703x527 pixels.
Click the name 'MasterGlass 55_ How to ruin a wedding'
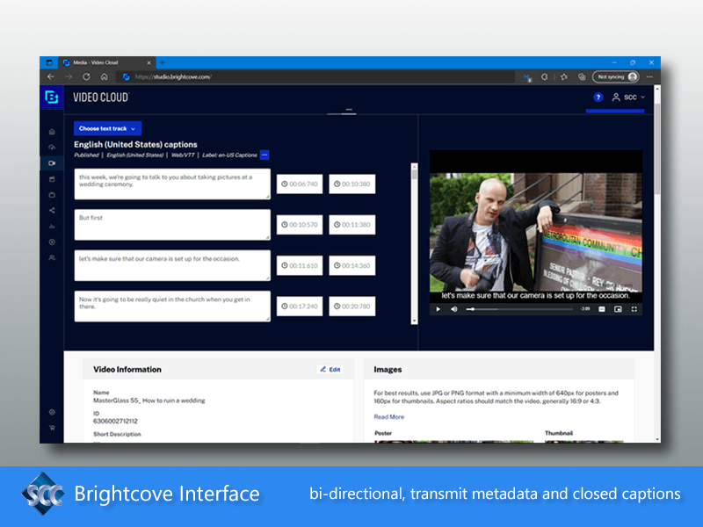pos(149,401)
